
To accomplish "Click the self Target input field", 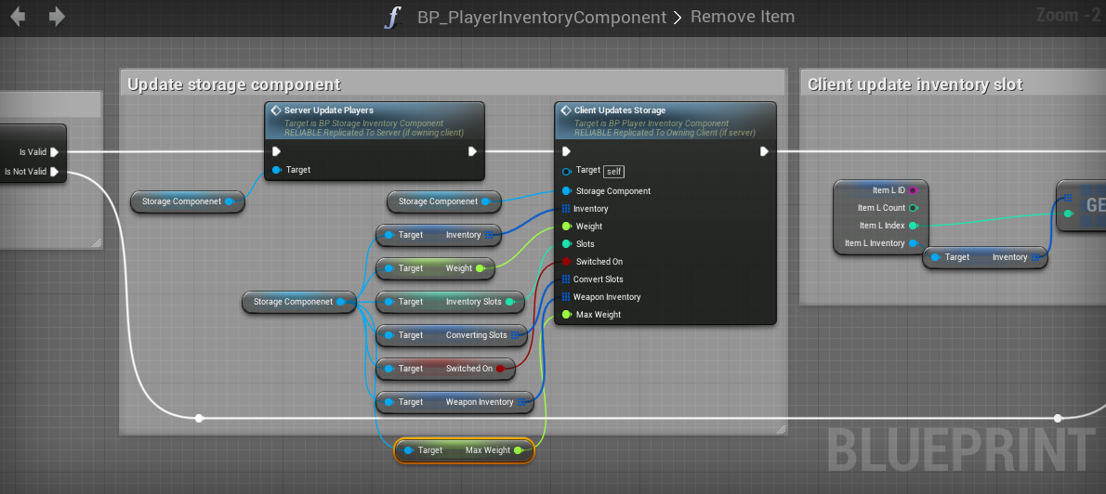I will pyautogui.click(x=613, y=171).
